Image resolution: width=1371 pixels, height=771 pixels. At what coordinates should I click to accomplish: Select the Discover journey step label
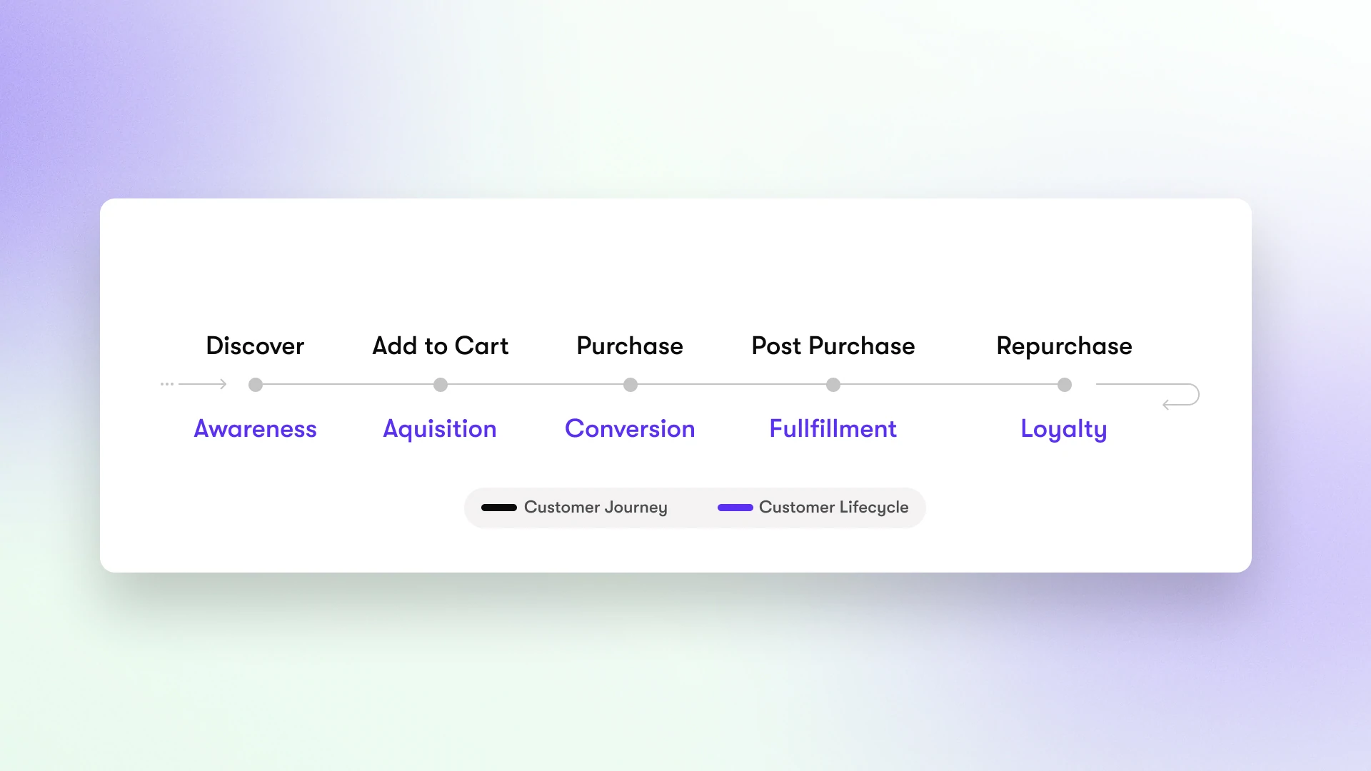(x=254, y=346)
